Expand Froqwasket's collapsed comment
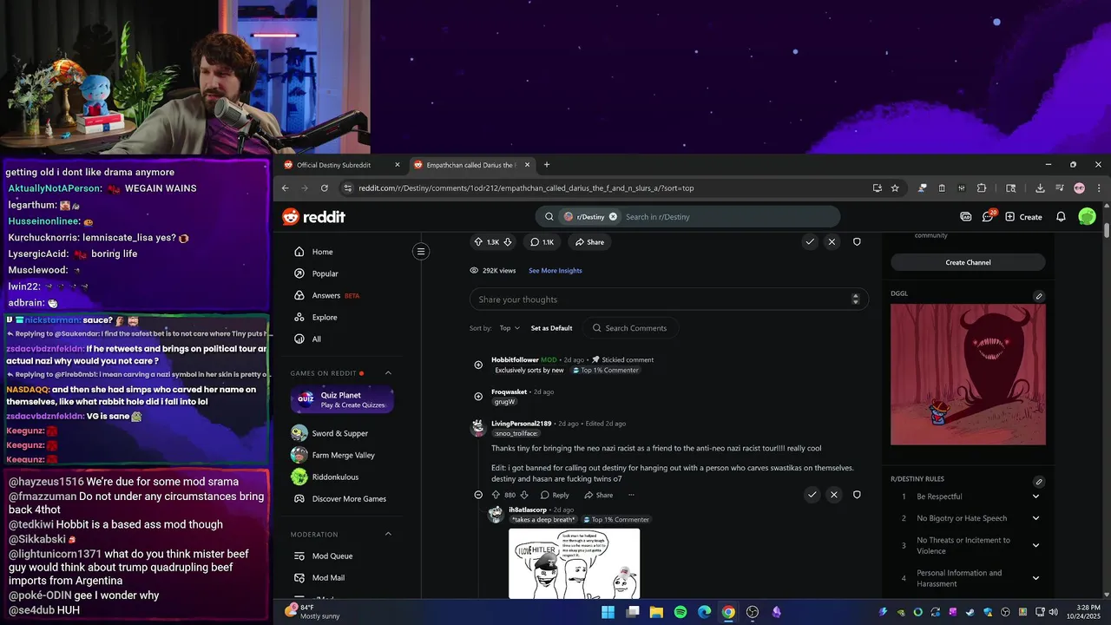The image size is (1111, 625). (x=478, y=397)
